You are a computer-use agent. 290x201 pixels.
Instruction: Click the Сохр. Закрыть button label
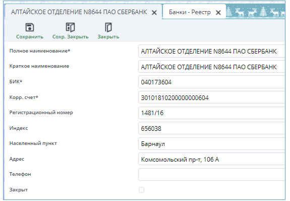pos(70,37)
